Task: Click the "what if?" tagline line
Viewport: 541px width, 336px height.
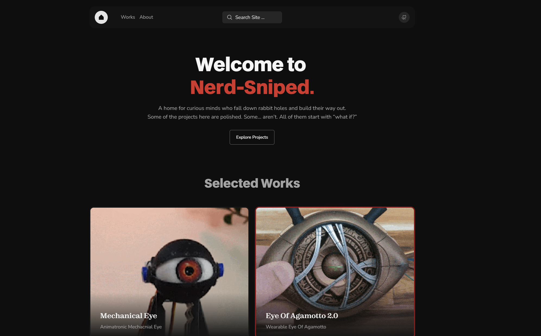Action: click(x=252, y=117)
